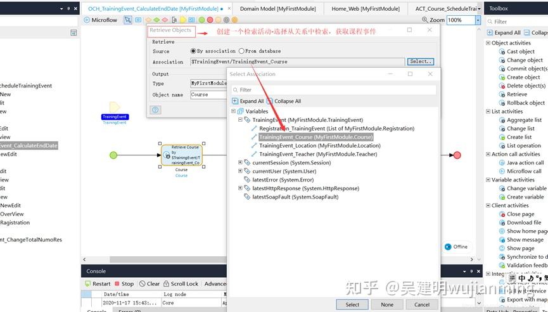The image size is (548, 312).
Task: Click Stop in Console toolbar
Action: 124,283
